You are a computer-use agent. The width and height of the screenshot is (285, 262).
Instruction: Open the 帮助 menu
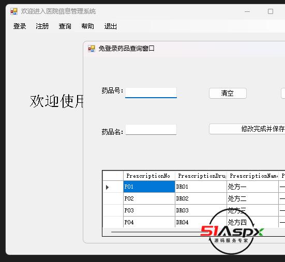click(87, 26)
